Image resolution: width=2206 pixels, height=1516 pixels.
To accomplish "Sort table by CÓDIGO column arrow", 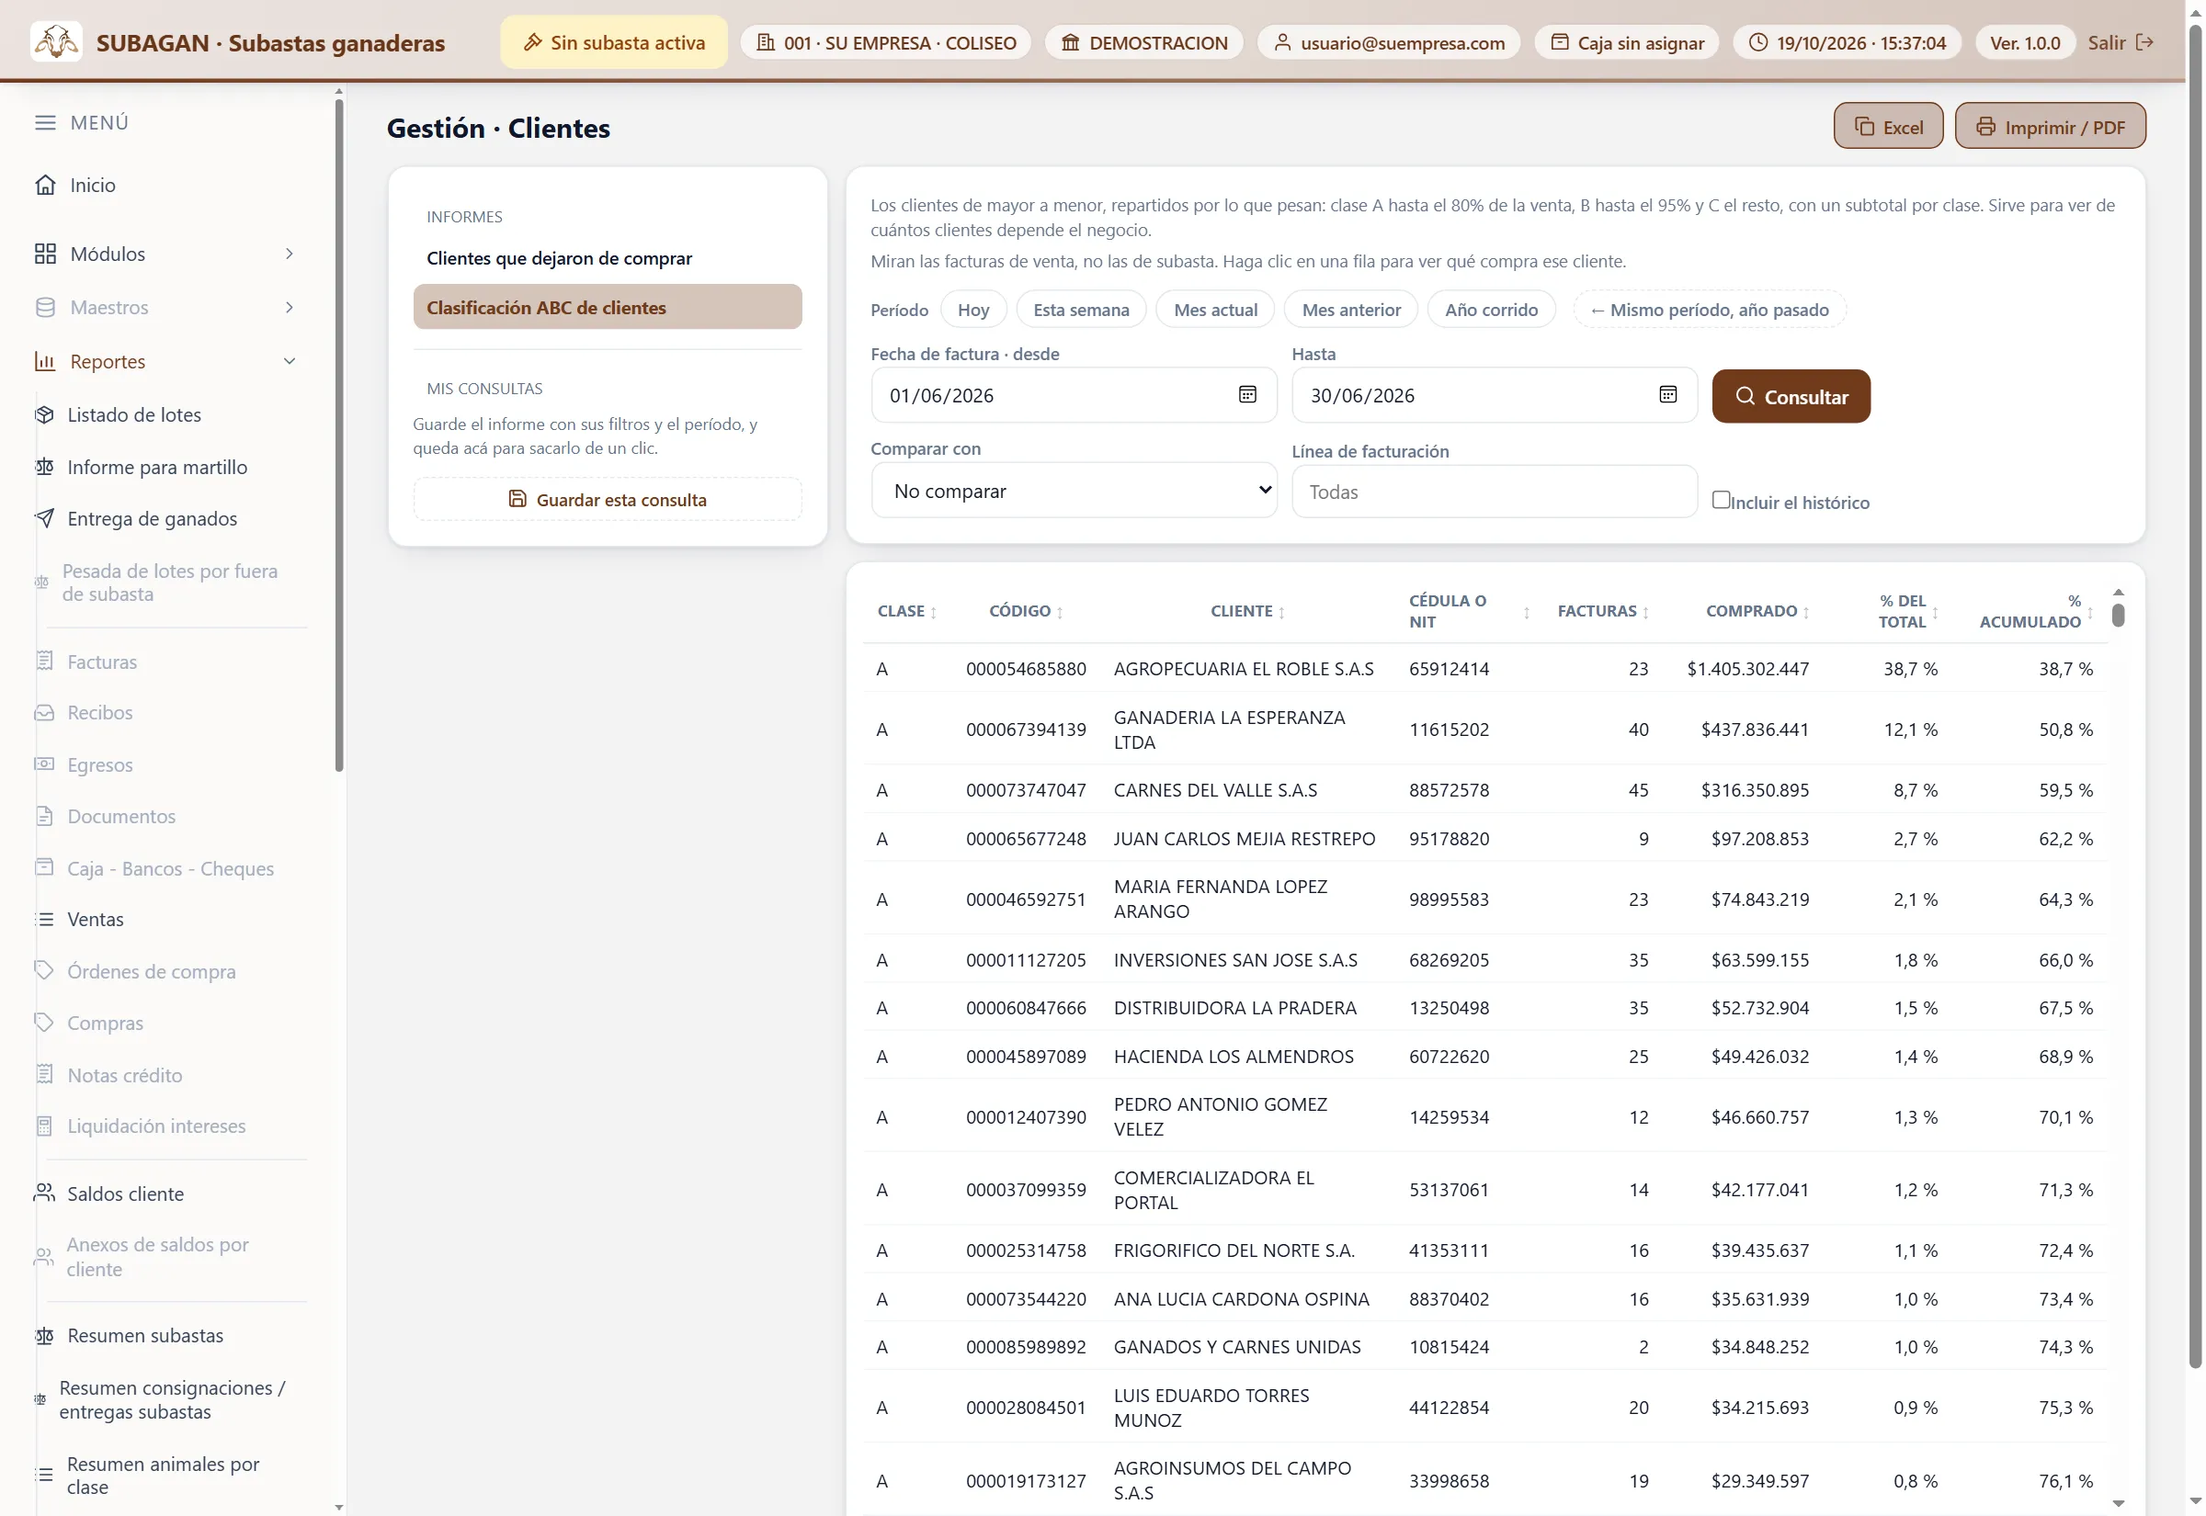I will [x=1059, y=613].
